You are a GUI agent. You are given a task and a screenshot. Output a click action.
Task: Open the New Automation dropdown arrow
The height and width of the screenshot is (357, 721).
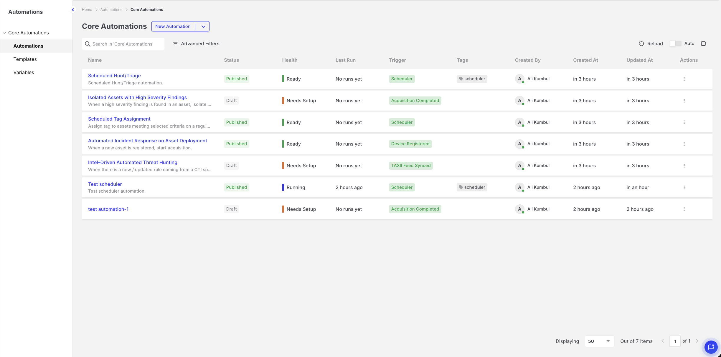coord(203,26)
